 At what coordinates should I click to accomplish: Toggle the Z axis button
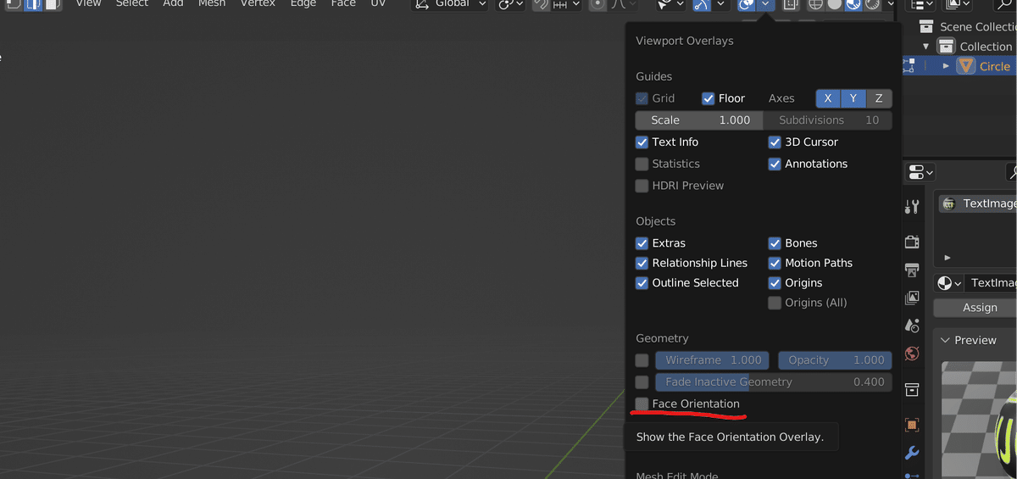pyautogui.click(x=879, y=98)
